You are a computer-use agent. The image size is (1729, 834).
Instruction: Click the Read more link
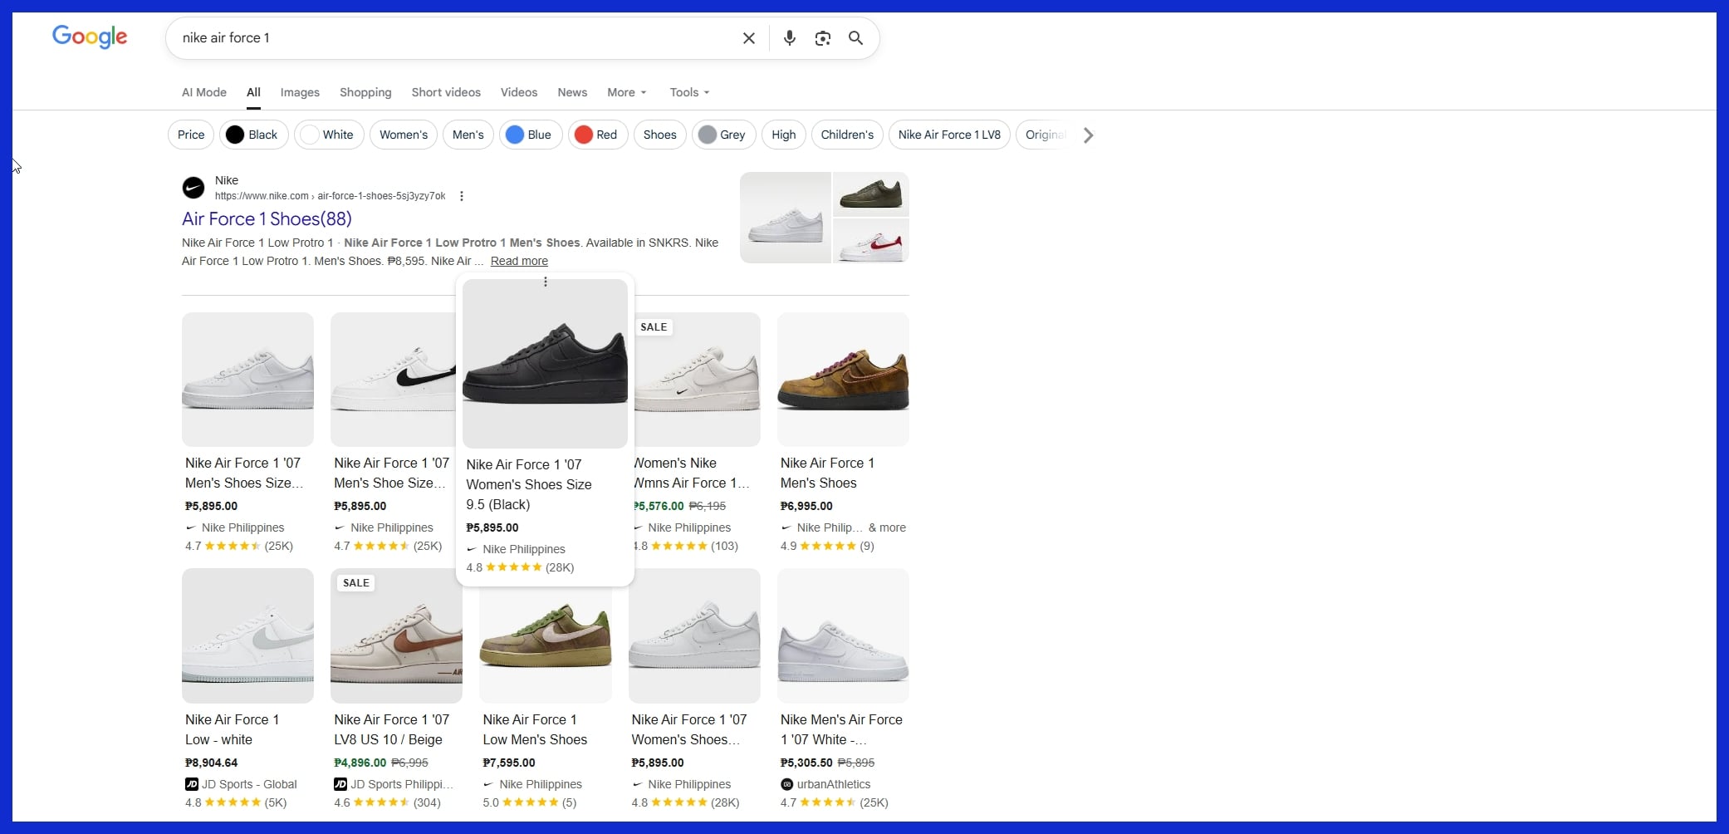tap(518, 260)
